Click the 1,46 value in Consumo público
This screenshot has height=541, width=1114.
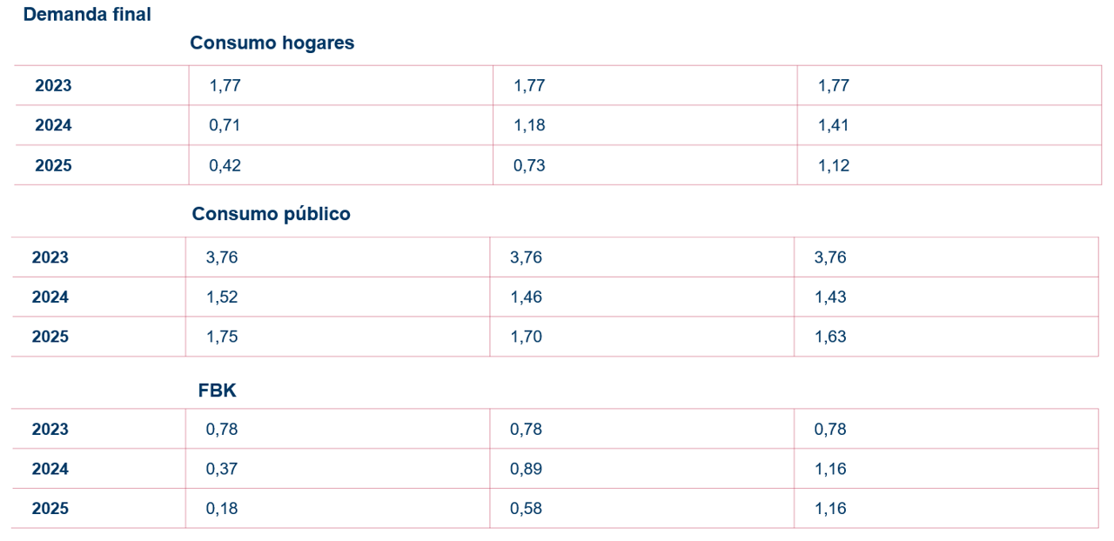[526, 297]
